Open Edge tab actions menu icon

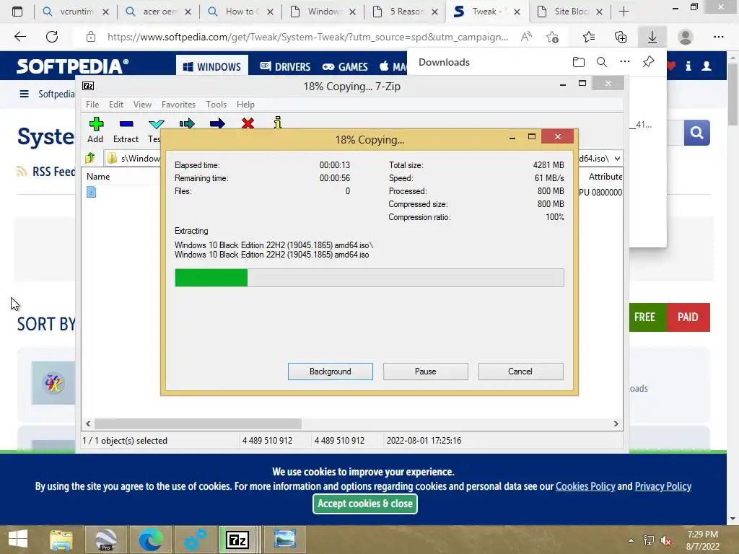pyautogui.click(x=17, y=12)
